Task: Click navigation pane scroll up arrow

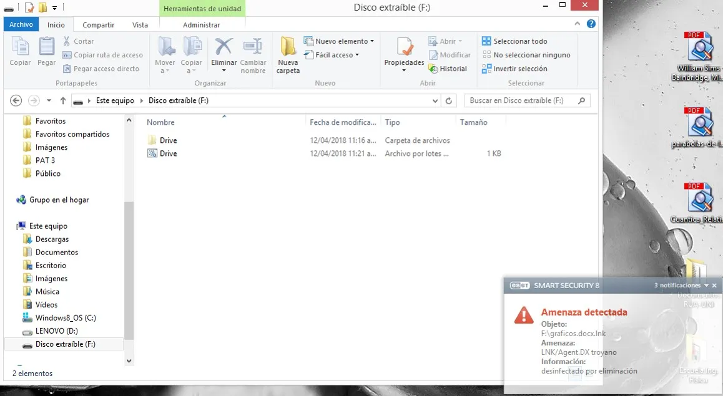Action: pyautogui.click(x=129, y=120)
